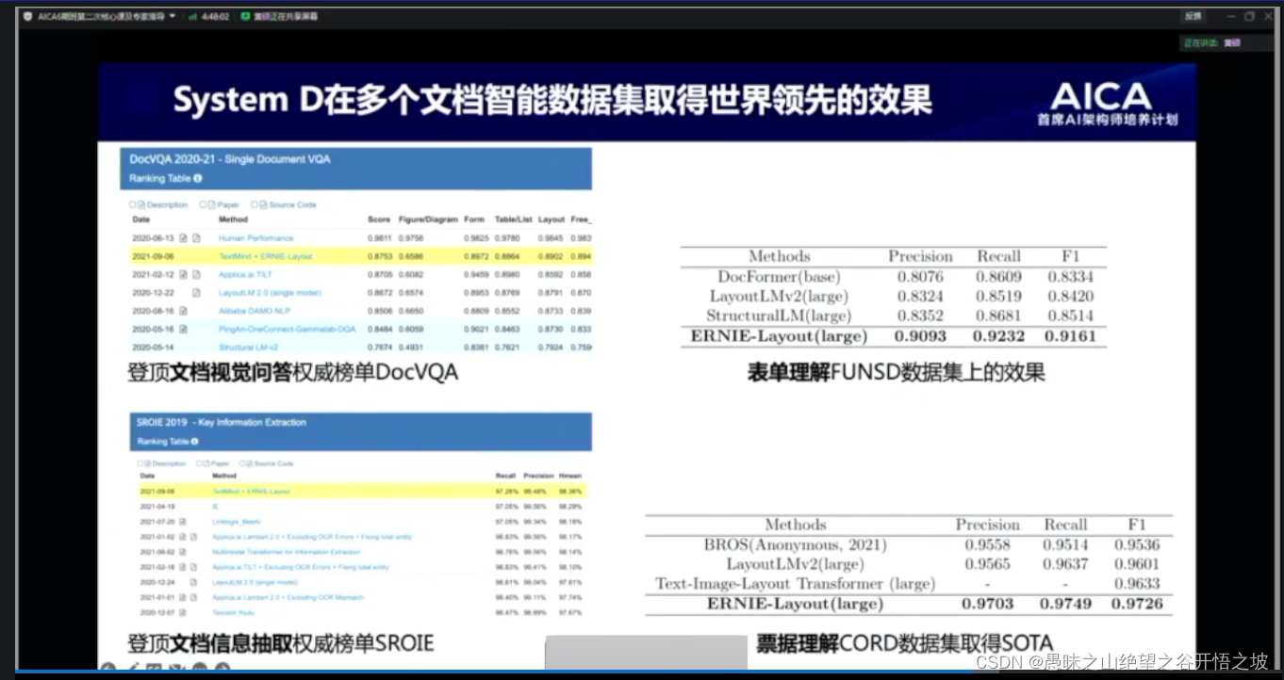This screenshot has height=680, width=1284.
Task: Select date 2021-09-06 in DocVQA table
Action: (153, 256)
